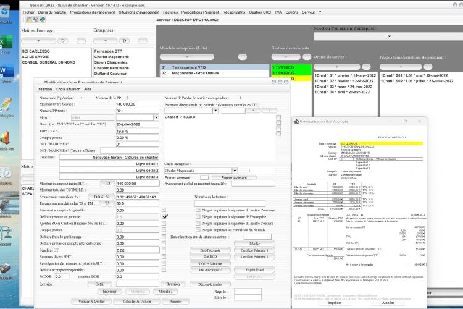This screenshot has width=463, height=309.
Task: Add a new Entreprise with plus
Action: point(106,41)
